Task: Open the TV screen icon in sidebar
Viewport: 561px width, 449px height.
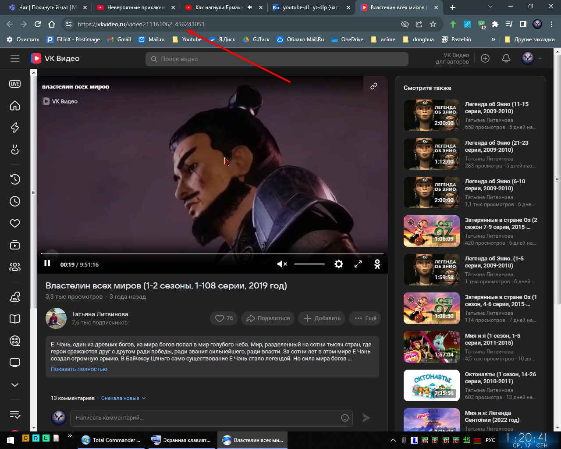Action: click(15, 363)
